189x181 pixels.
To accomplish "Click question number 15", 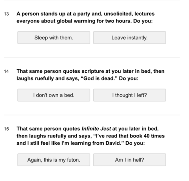I will [x=6, y=129].
